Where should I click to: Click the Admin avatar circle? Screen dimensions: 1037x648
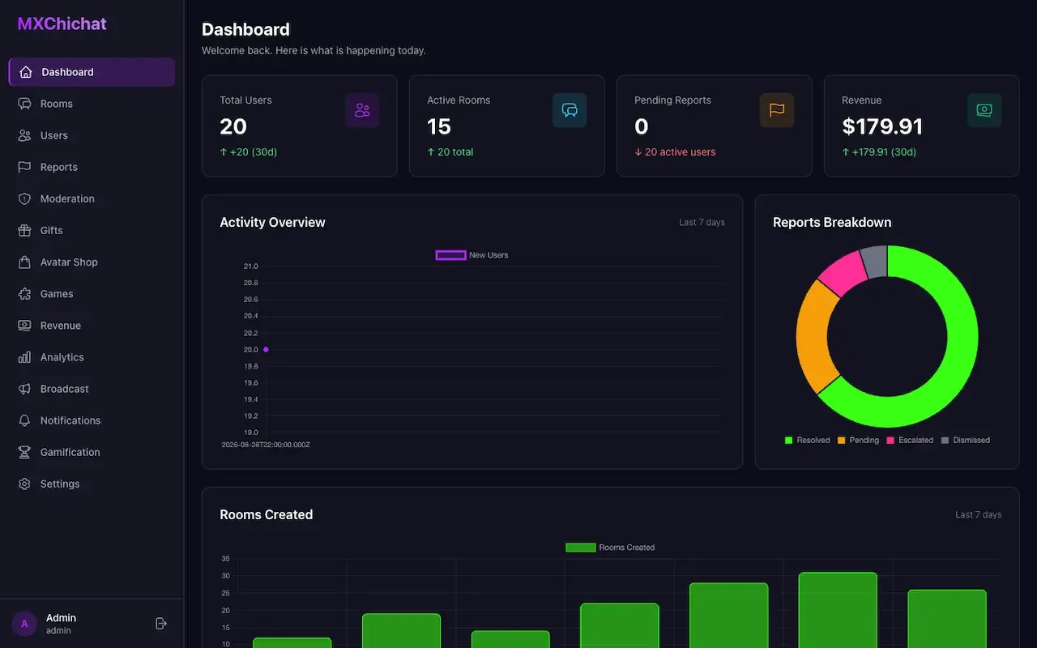24,623
